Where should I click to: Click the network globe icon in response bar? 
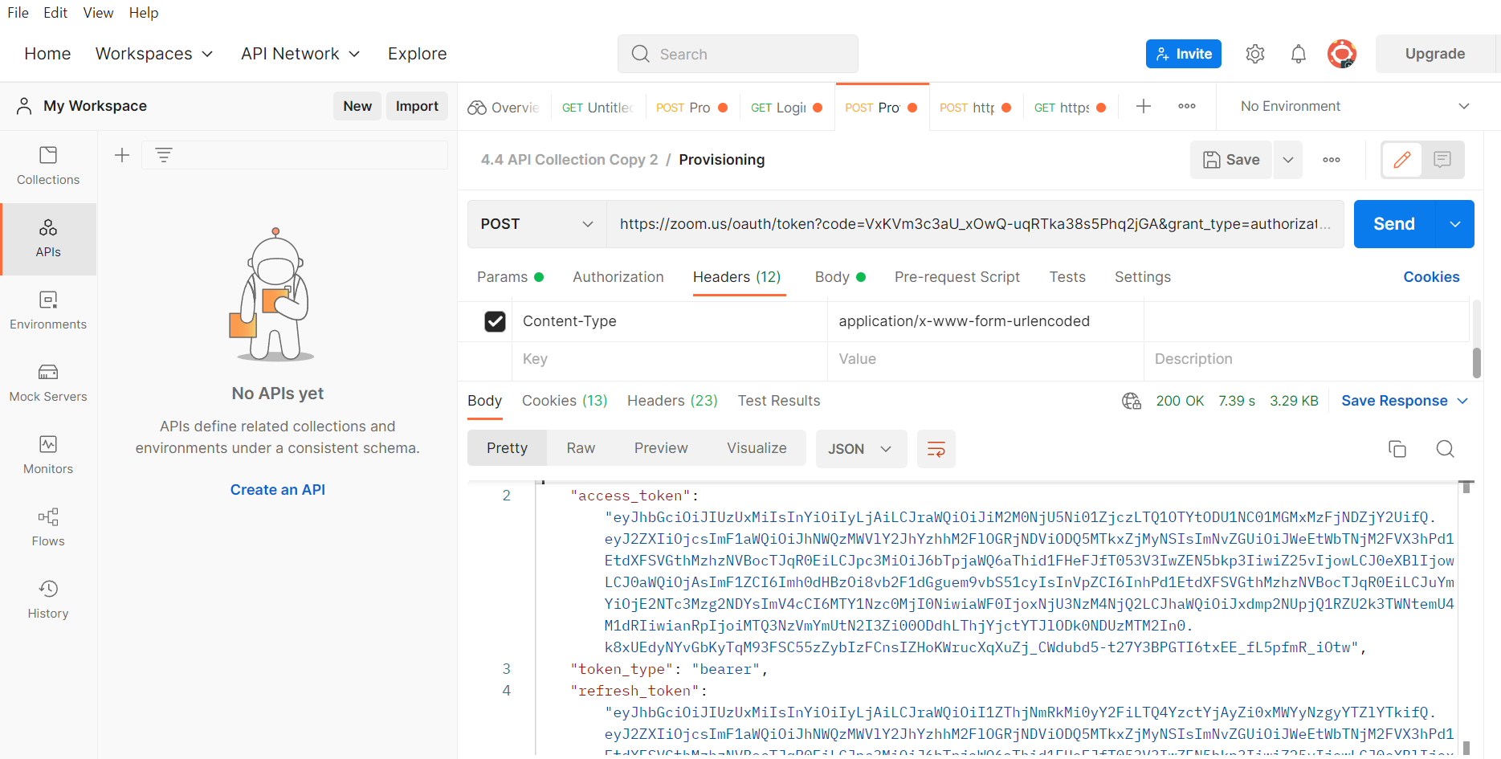(x=1132, y=401)
